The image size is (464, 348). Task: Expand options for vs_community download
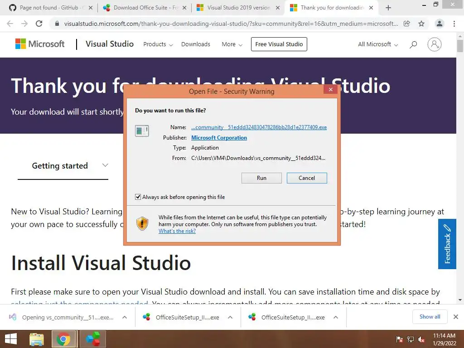click(125, 317)
